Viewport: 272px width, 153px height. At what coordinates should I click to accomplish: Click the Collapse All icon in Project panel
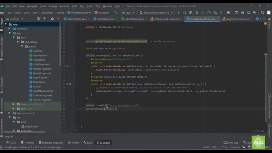click(x=45, y=19)
